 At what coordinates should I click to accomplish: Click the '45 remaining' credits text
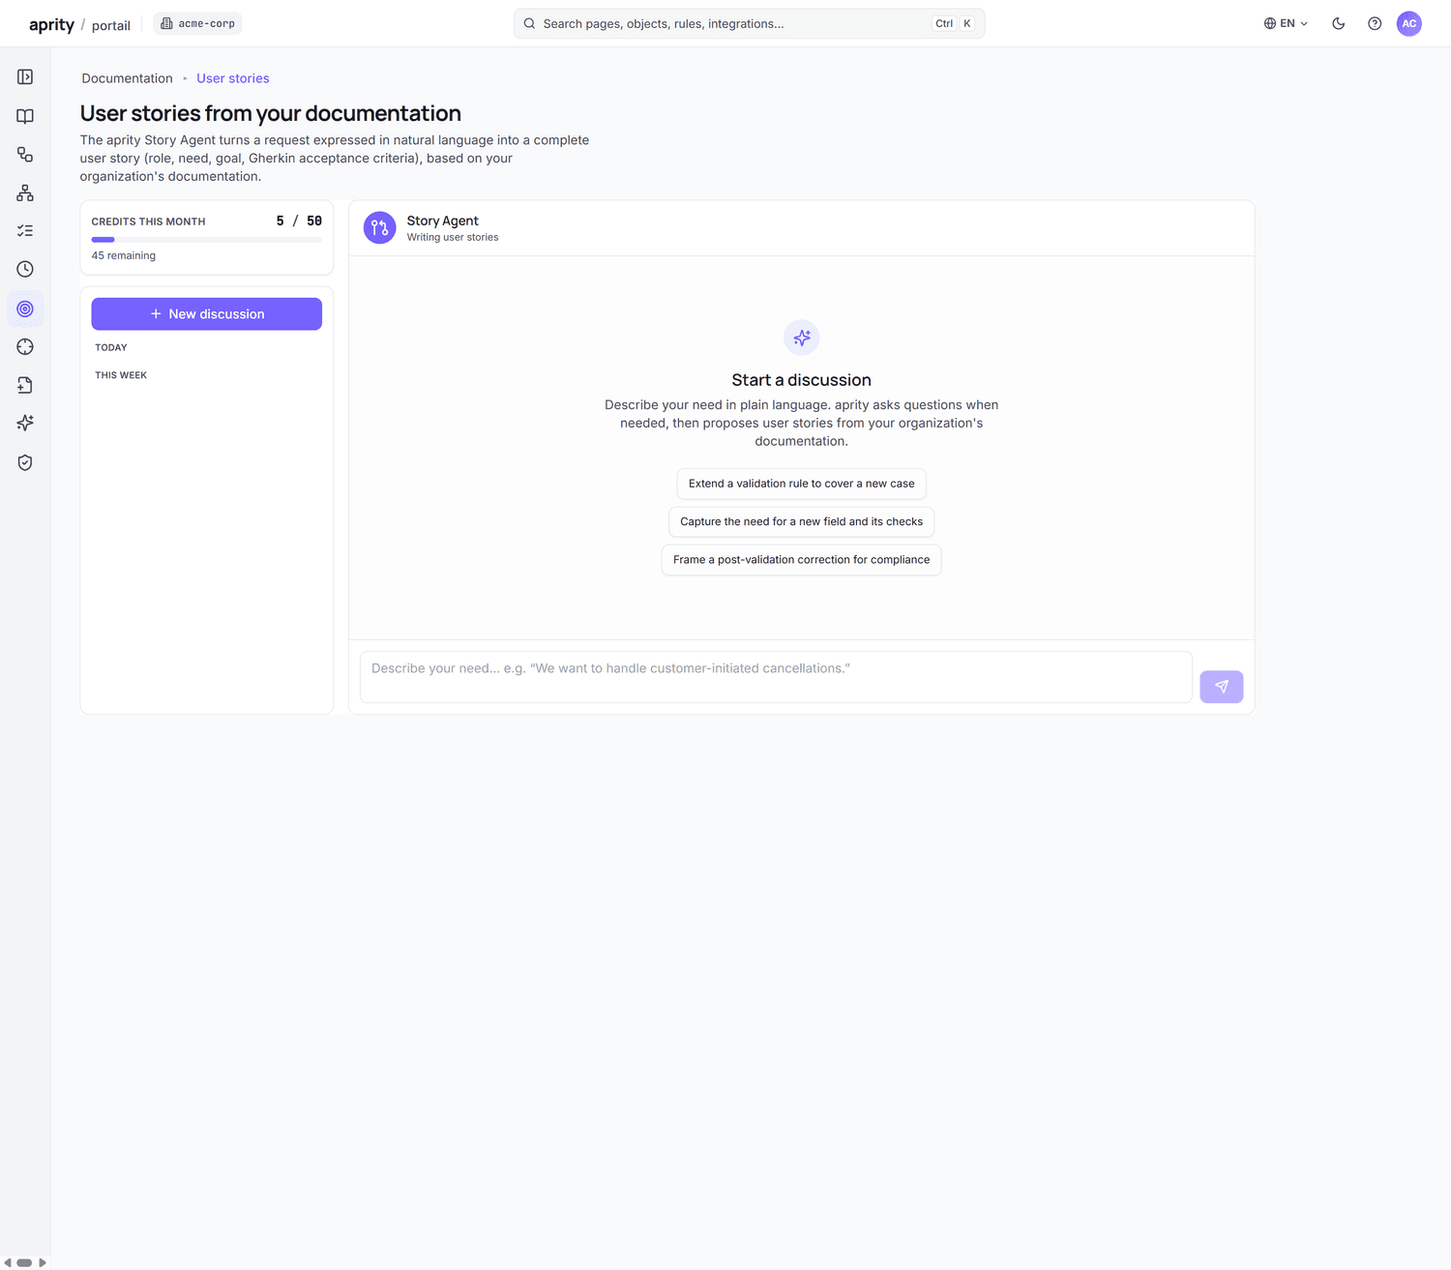tap(124, 255)
